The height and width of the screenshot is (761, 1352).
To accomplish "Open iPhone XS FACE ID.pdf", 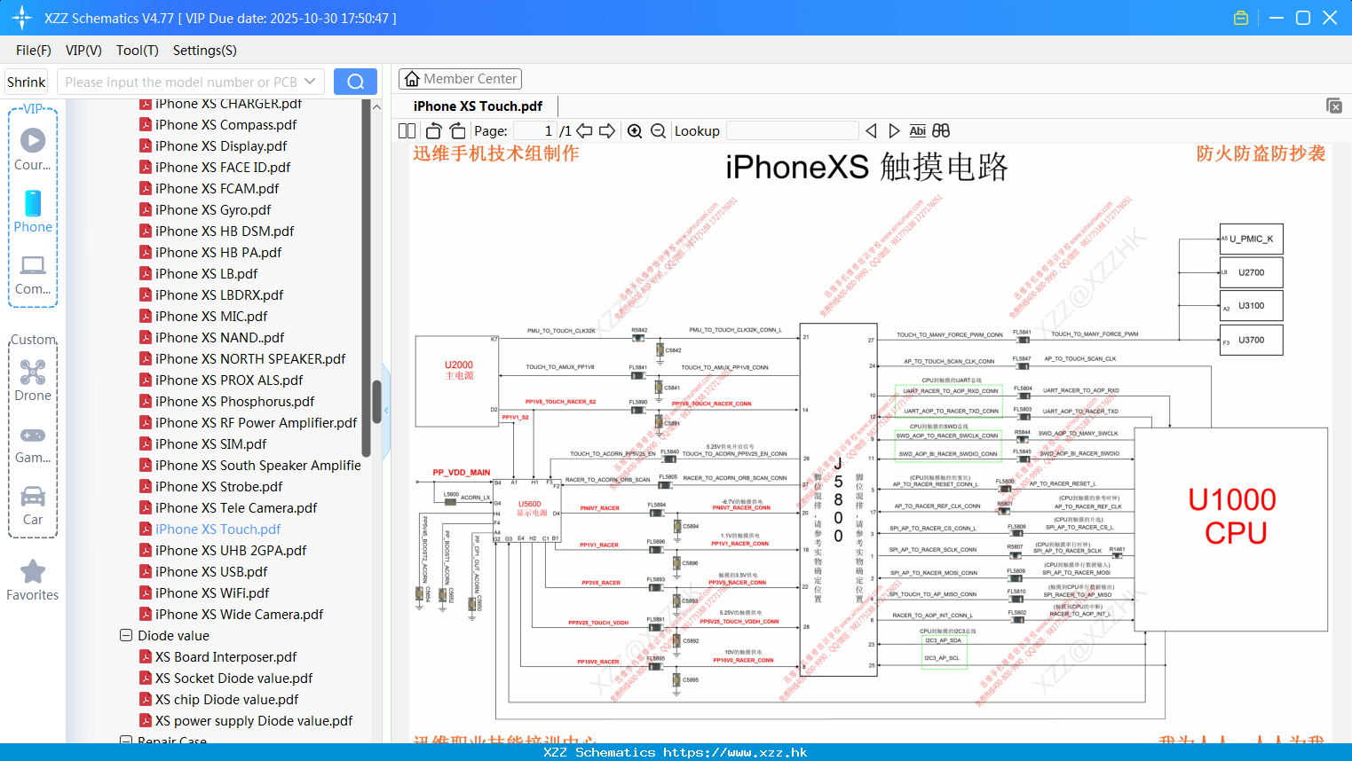I will [223, 168].
